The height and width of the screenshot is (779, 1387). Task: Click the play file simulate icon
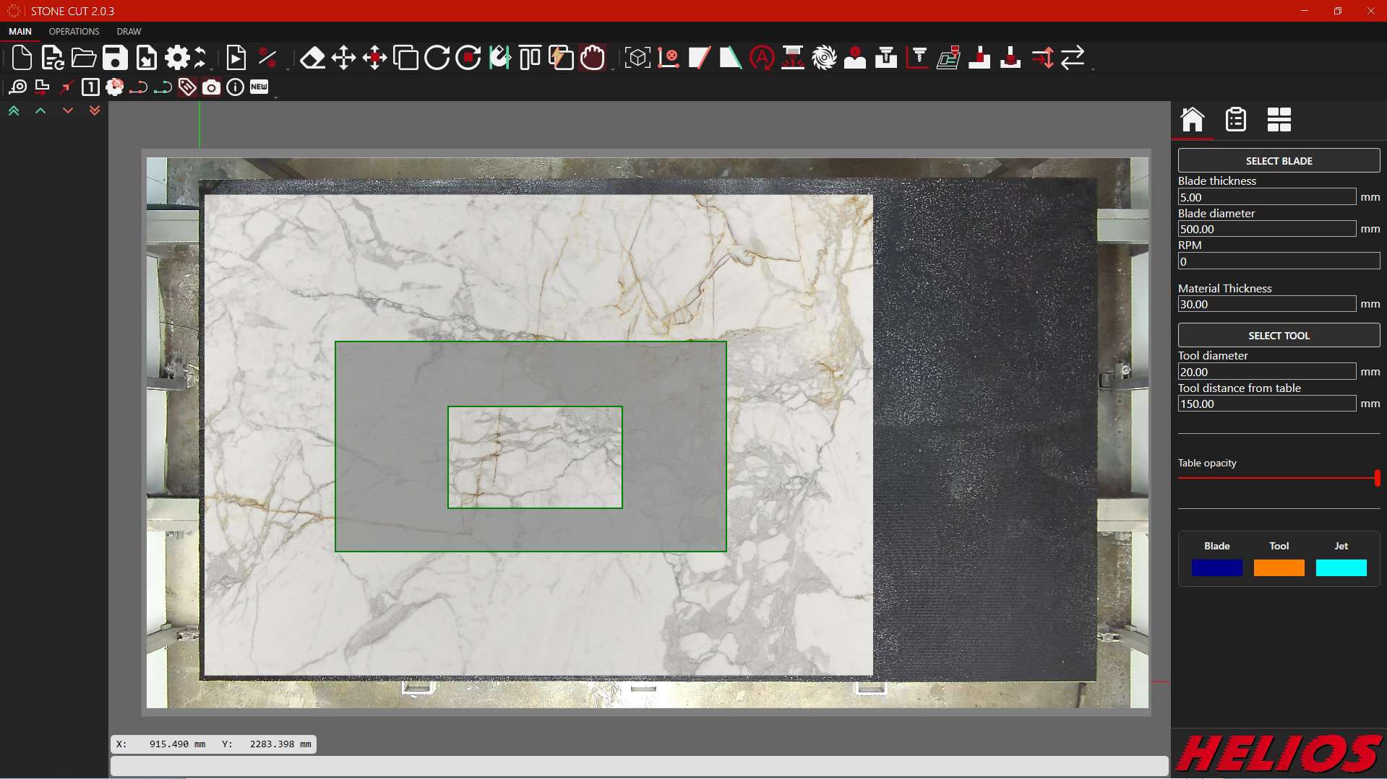(236, 58)
